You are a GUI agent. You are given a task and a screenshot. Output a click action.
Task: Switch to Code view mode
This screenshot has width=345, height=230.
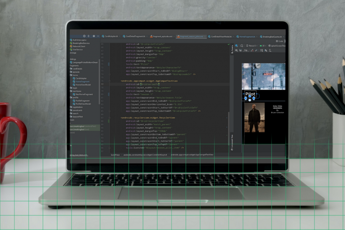pos(280,41)
